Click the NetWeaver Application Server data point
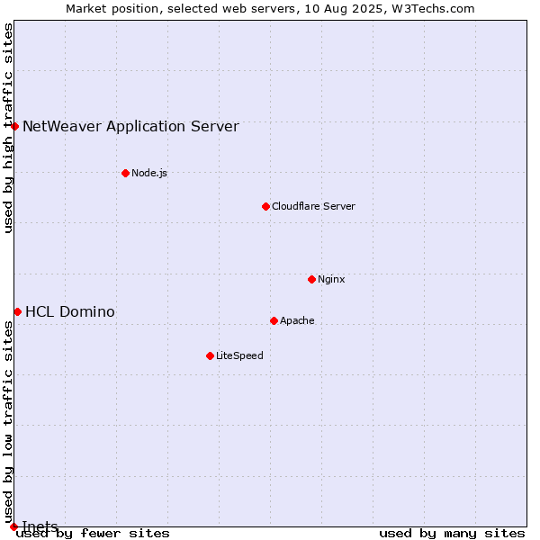This screenshot has height=540, width=540. 14,126
